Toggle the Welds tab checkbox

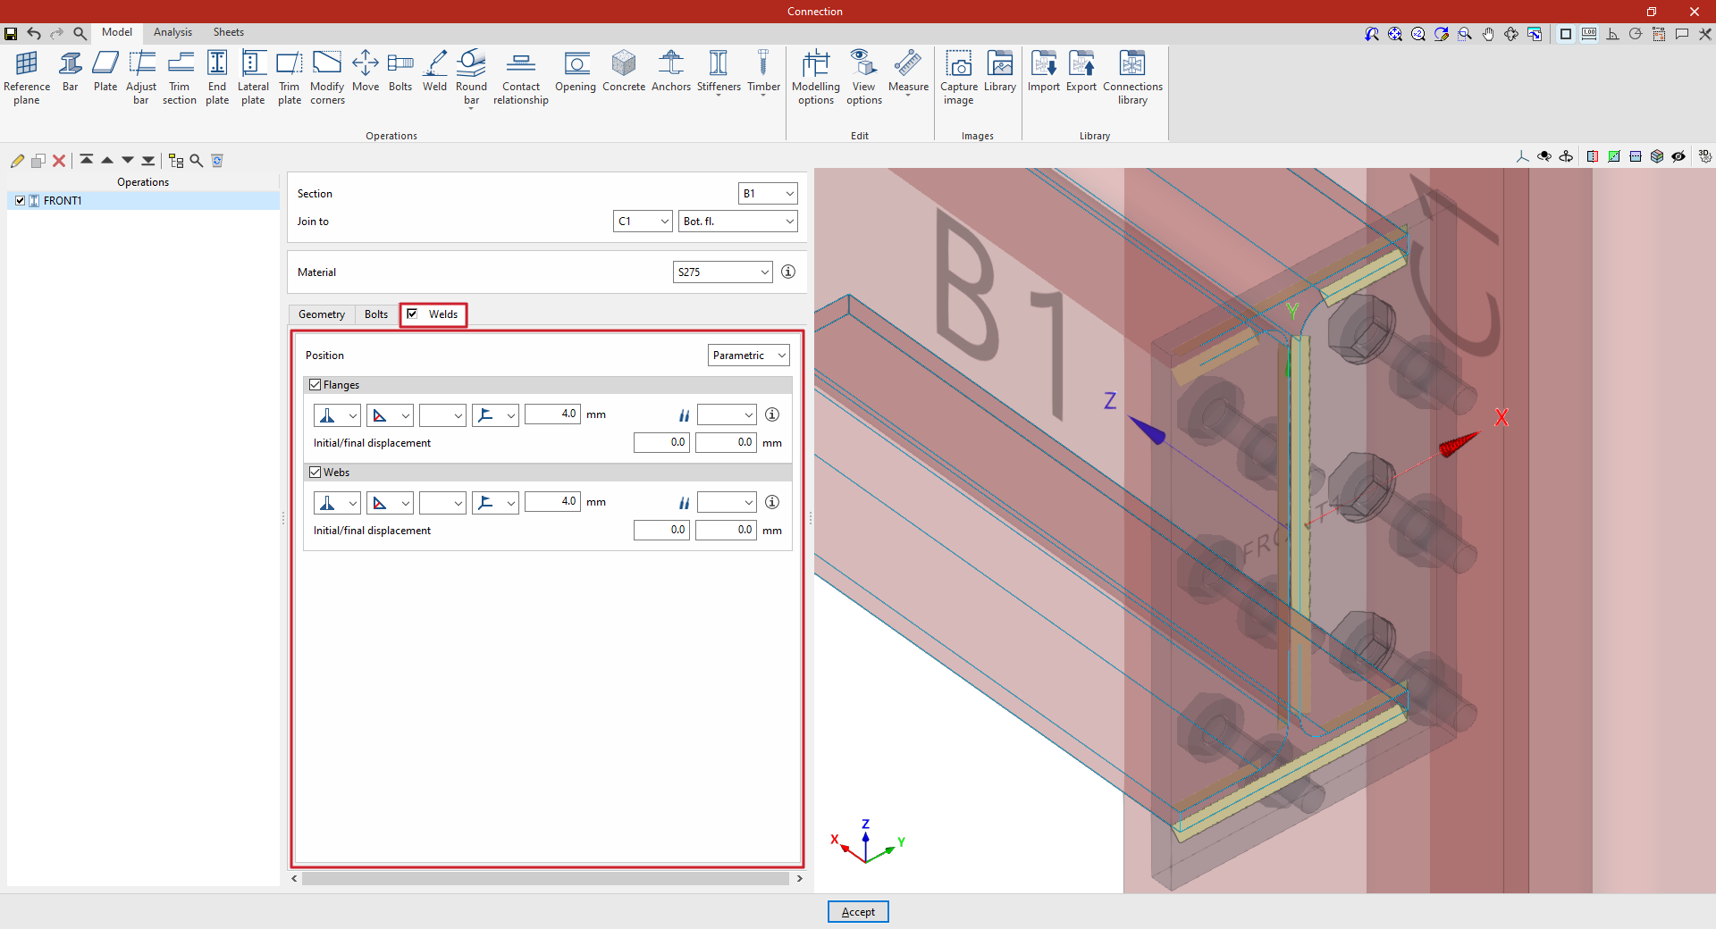click(412, 314)
